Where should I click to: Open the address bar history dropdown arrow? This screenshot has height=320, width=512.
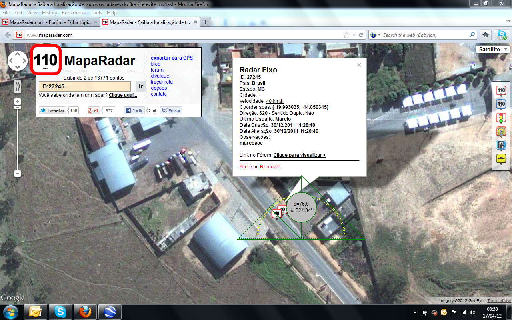coord(354,35)
